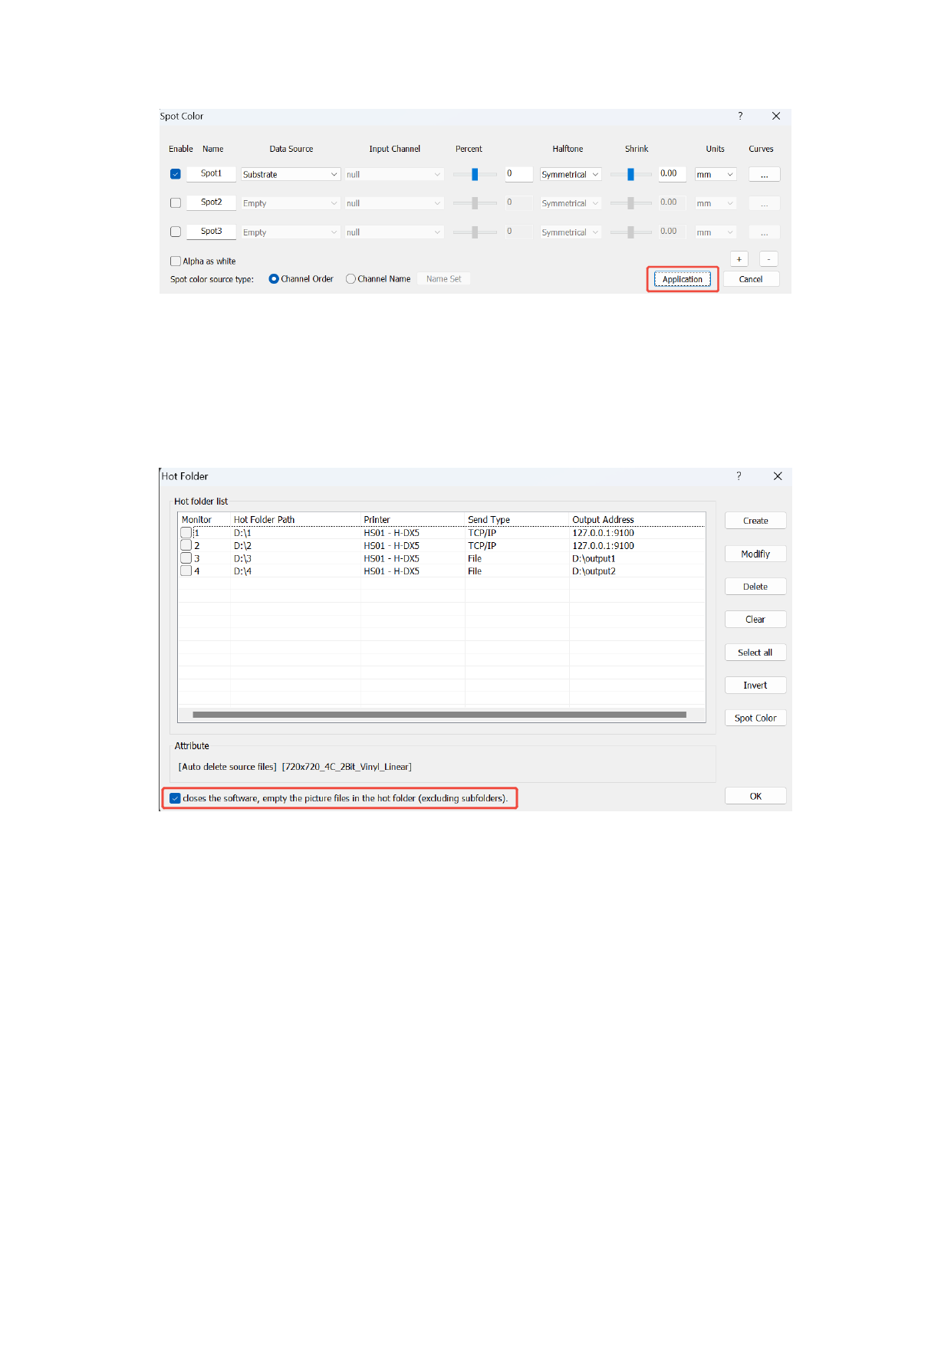Click Spot Color dialog help question mark
The width and height of the screenshot is (951, 1345).
pos(740,116)
